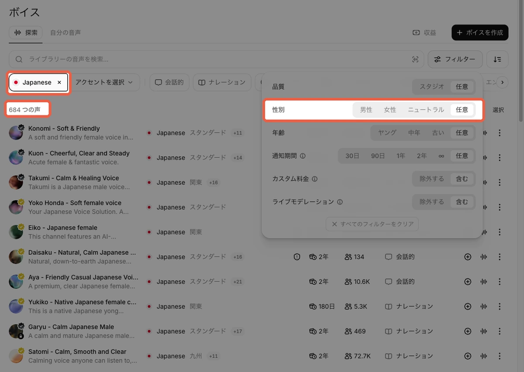This screenshot has width=524, height=372.
Task: Set notice period to 1年
Action: (x=401, y=156)
